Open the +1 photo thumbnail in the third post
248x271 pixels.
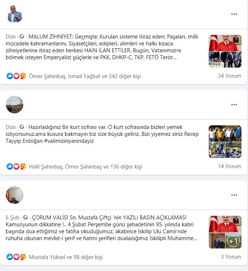[233, 240]
